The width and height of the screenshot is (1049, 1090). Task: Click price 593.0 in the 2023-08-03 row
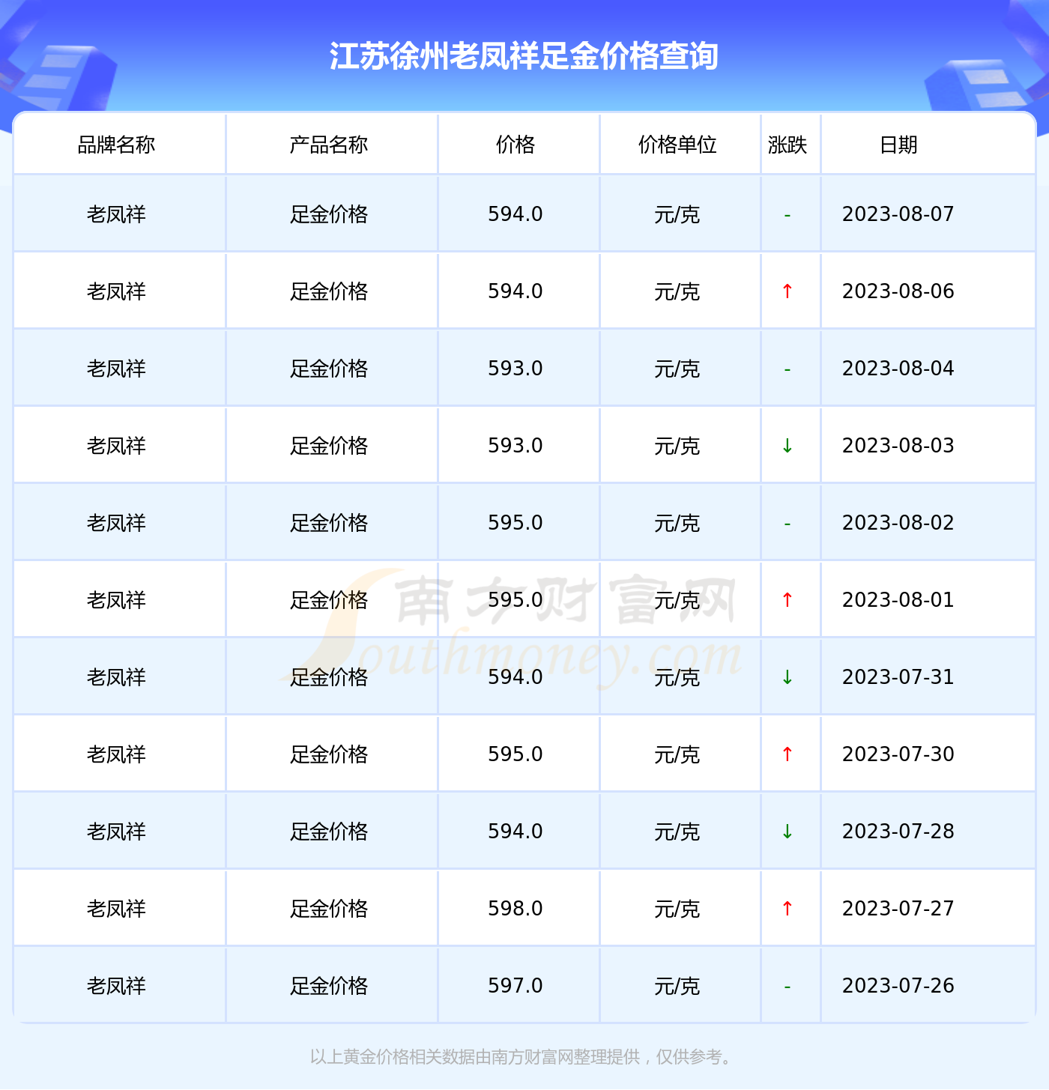[516, 446]
